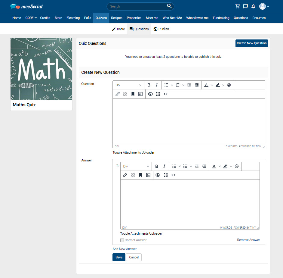Open the Div block format dropdown in Question editor

[x=128, y=85]
